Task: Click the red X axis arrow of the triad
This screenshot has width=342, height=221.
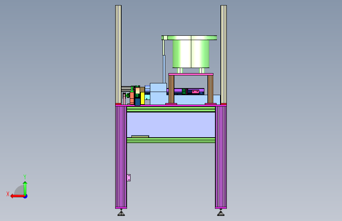Action: point(17,196)
